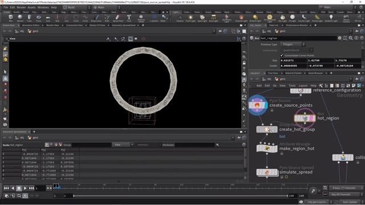The height and width of the screenshot is (205, 365).
Task: Toggle real-time playback button in the playbar
Action: pyautogui.click(x=25, y=196)
